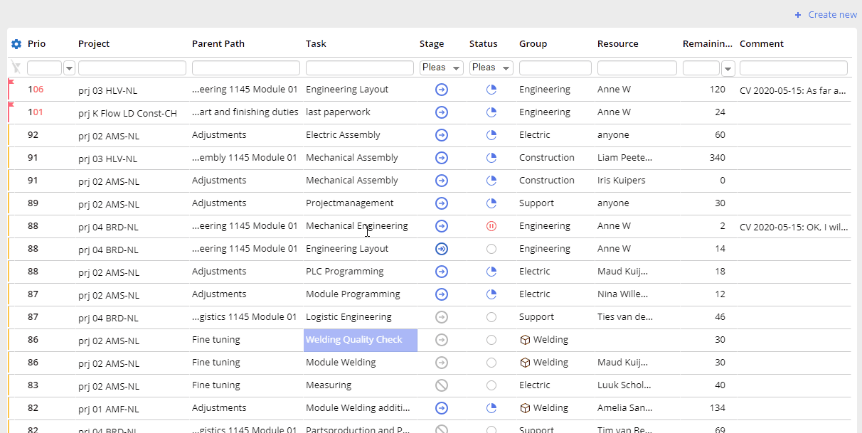The width and height of the screenshot is (862, 433).
Task: Sort by the Prio column header
Action: point(36,44)
